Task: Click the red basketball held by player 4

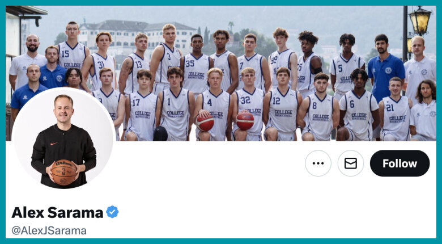Action: point(205,123)
